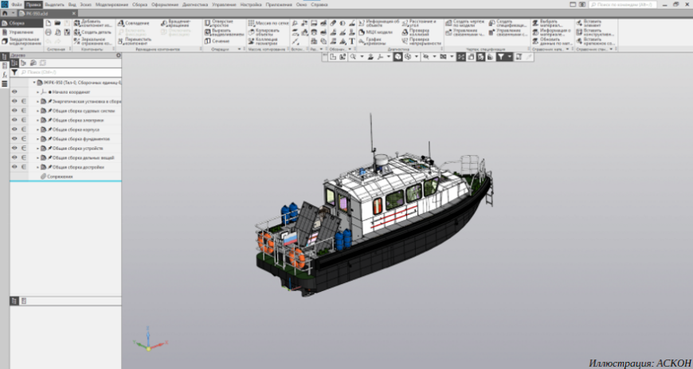Hide the Общая сборка корпуса component
Image resolution: width=693 pixels, height=369 pixels.
14,130
